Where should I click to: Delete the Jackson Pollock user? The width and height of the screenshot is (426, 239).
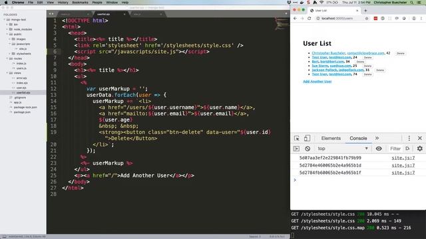(x=380, y=70)
